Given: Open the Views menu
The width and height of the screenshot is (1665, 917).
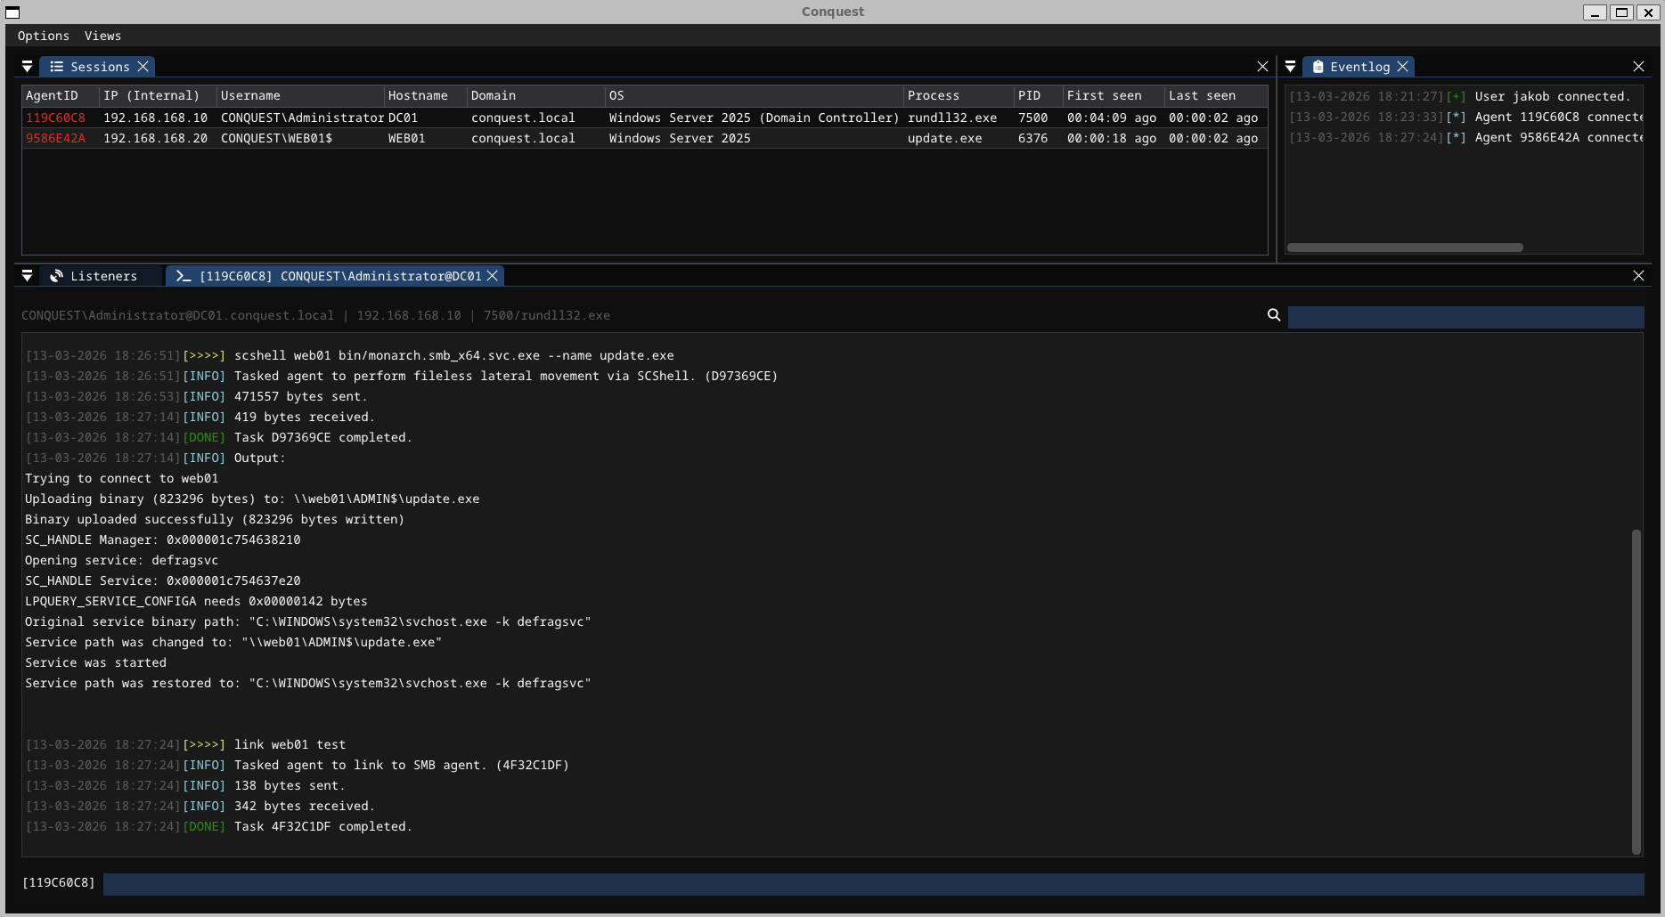Looking at the screenshot, I should coord(102,36).
